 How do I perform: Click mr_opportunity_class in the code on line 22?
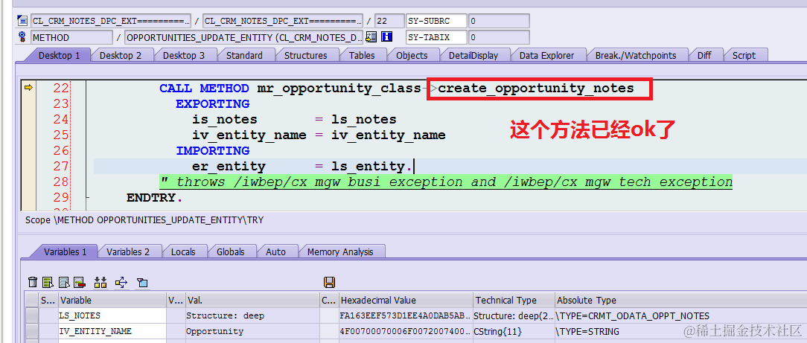pos(339,89)
